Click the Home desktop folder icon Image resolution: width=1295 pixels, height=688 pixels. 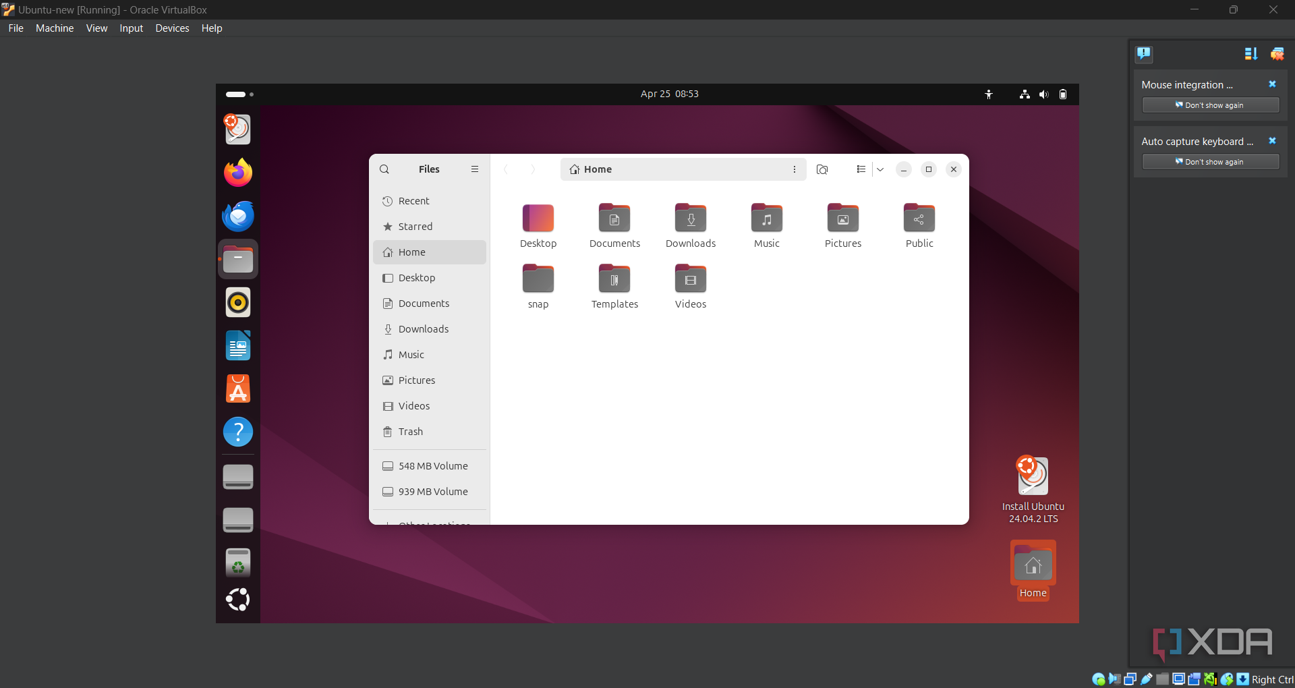coord(1033,570)
